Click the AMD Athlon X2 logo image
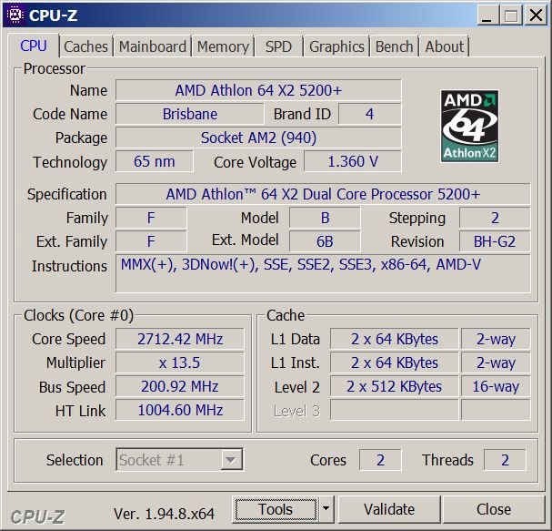Viewport: 552px width, 531px height. point(469,126)
